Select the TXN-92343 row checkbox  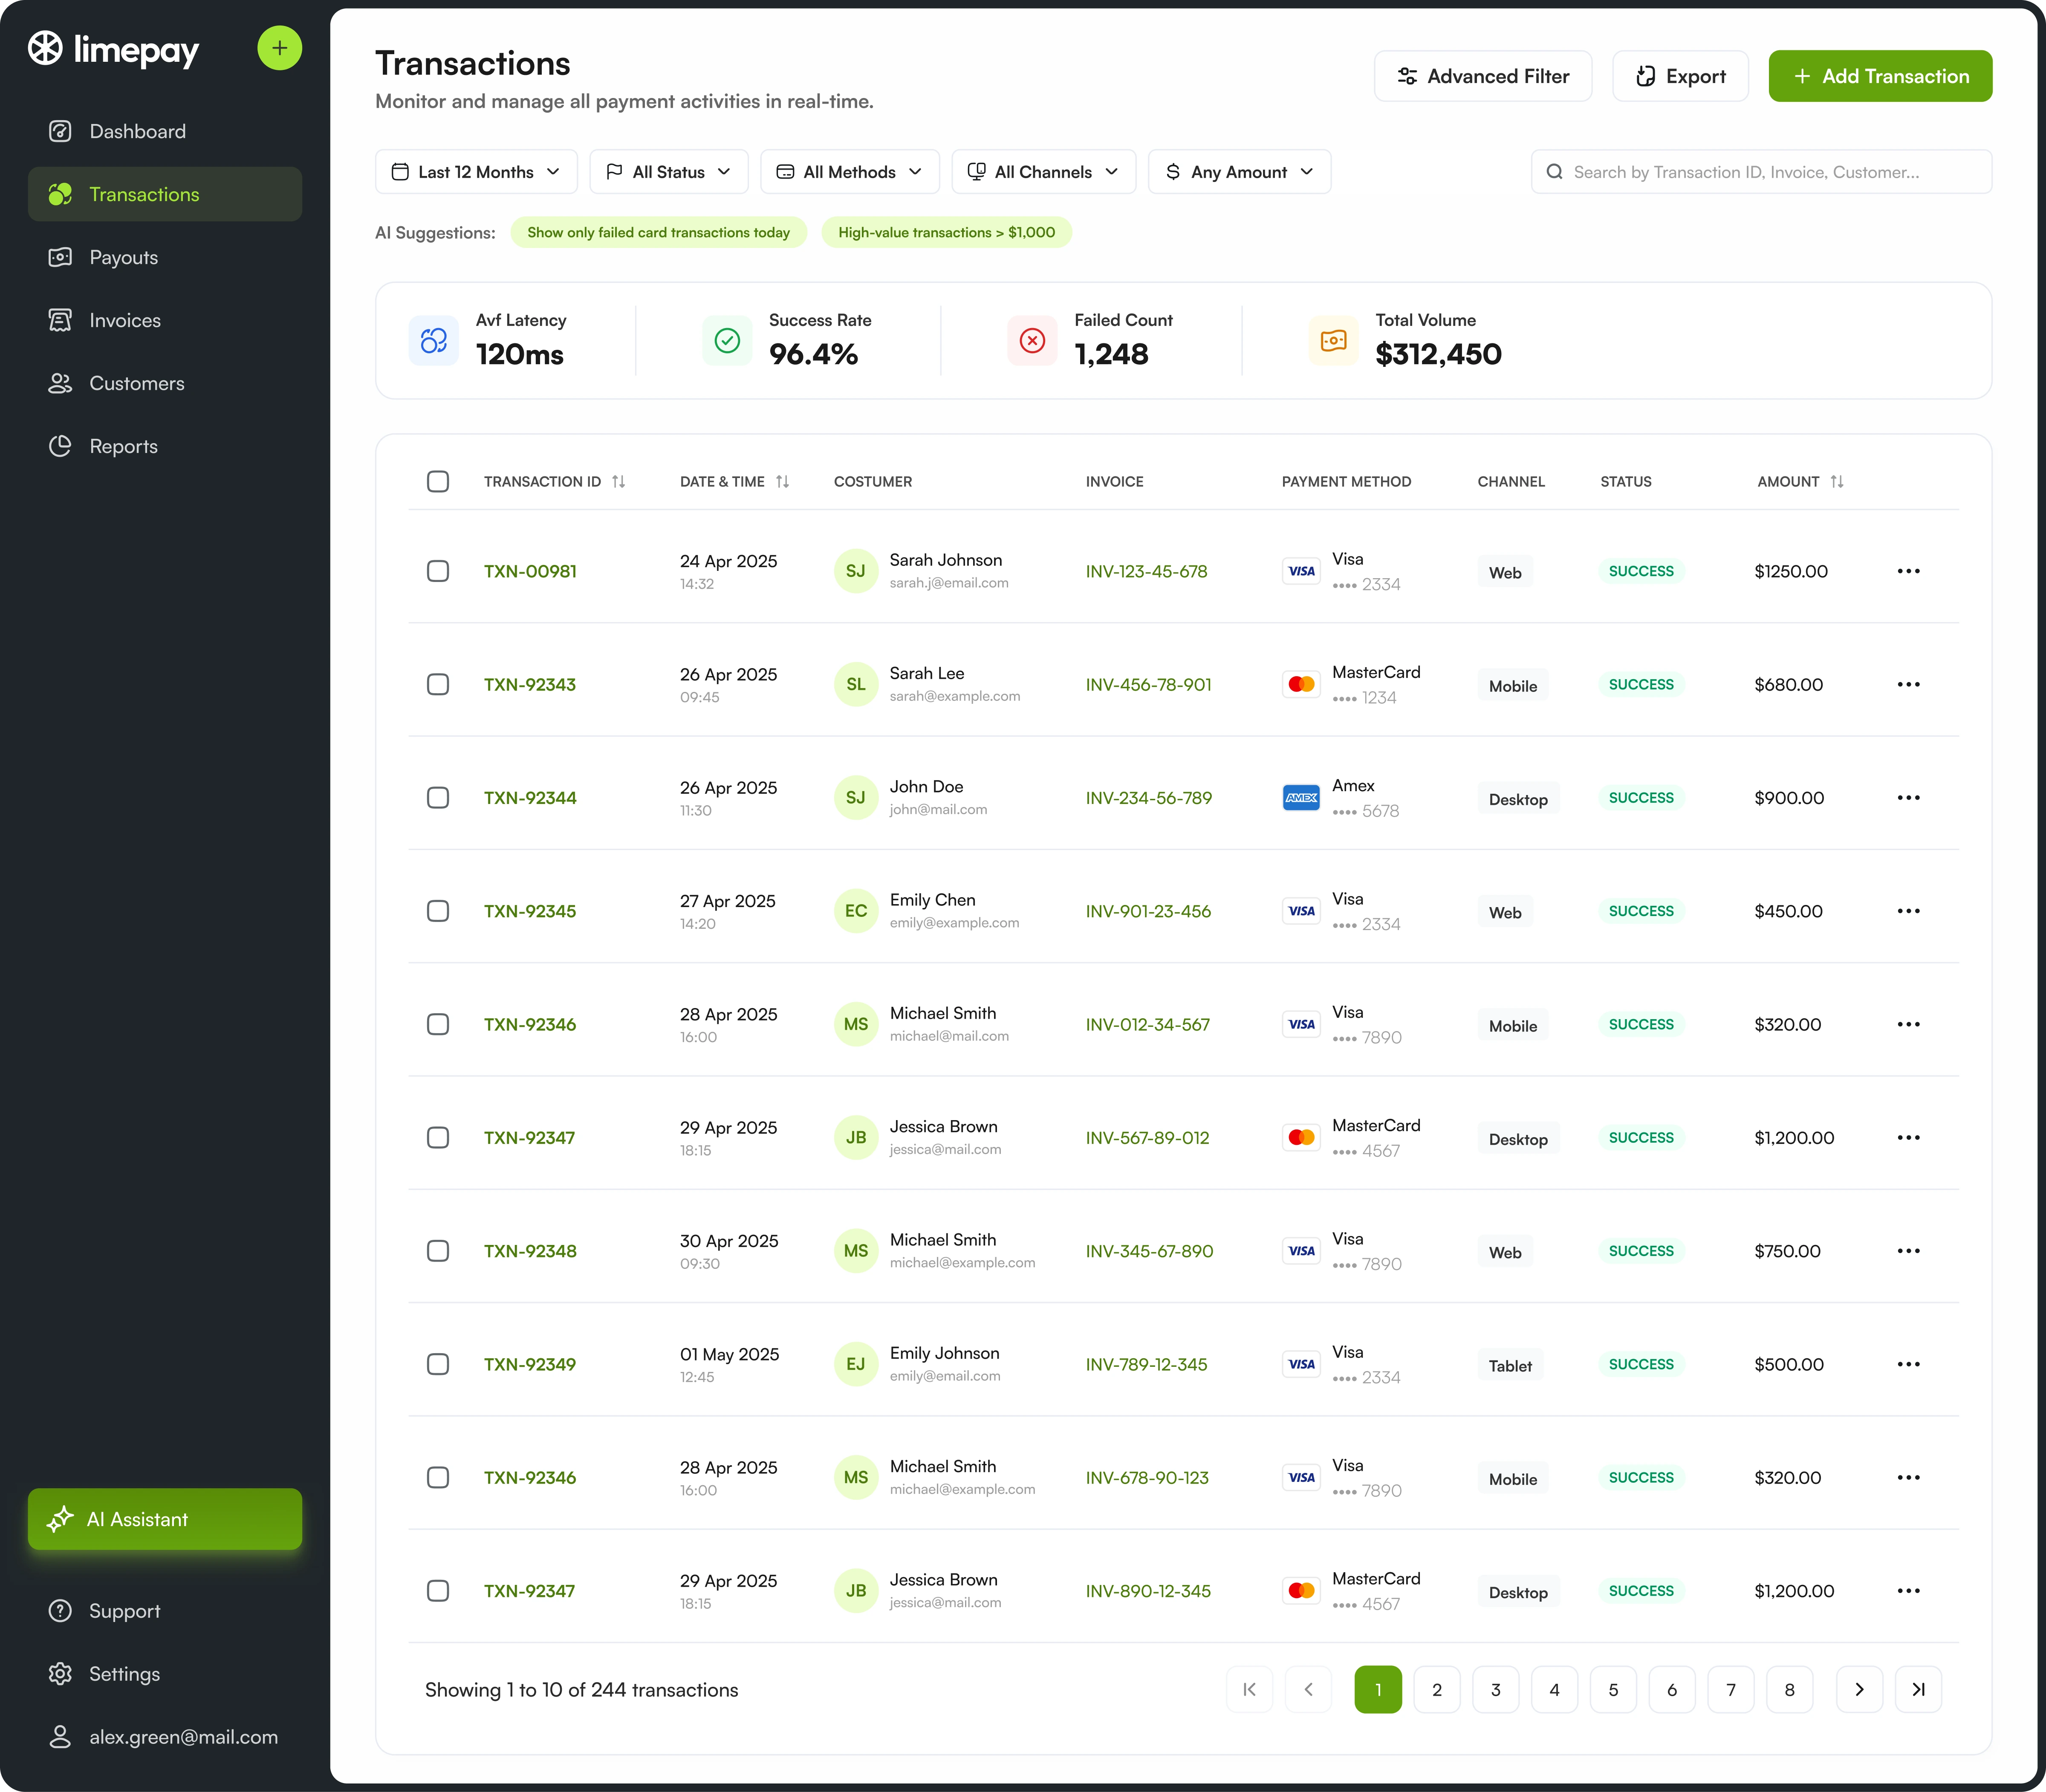(x=438, y=684)
